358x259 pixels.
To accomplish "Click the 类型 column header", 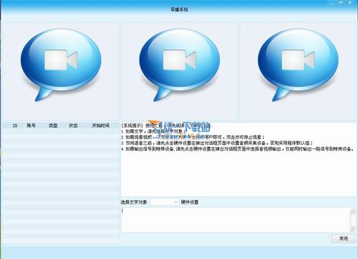I will [53, 126].
